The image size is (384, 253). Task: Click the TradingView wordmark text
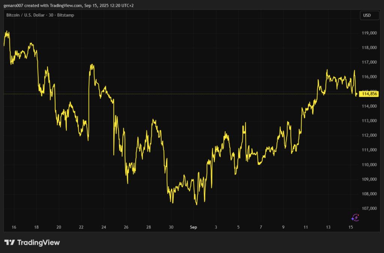38,243
